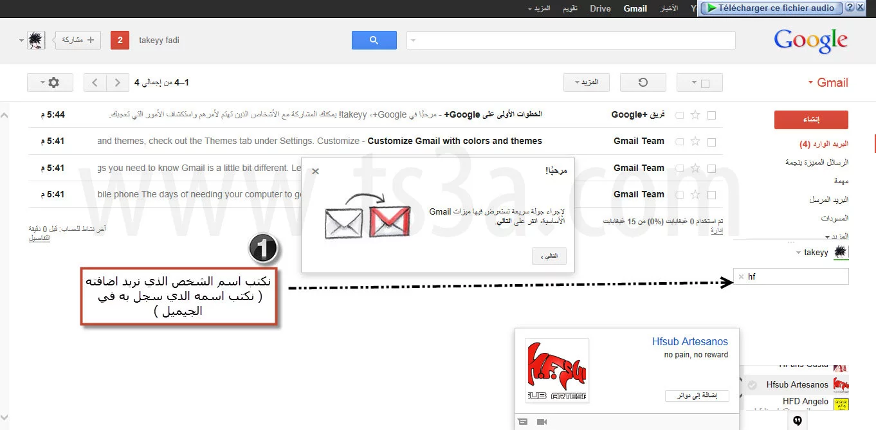
Task: Open the settings gear menu
Action: coord(50,82)
